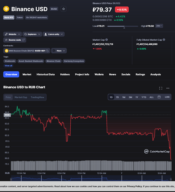Switch to Market tab

pos(27,74)
